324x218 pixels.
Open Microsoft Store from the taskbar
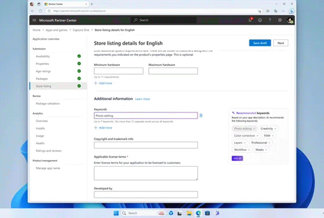click(x=208, y=213)
